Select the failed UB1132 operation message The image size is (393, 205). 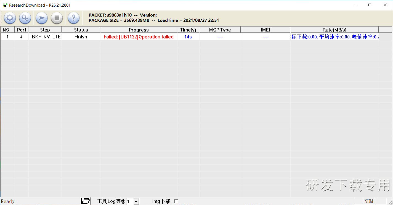139,37
